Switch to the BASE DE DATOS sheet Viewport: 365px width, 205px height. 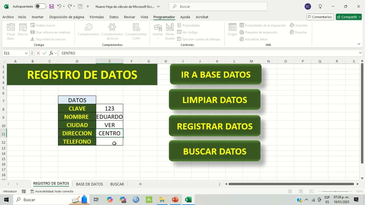(x=89, y=184)
